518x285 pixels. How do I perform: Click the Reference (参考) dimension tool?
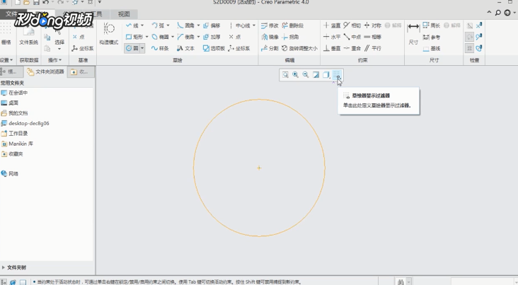click(x=432, y=37)
